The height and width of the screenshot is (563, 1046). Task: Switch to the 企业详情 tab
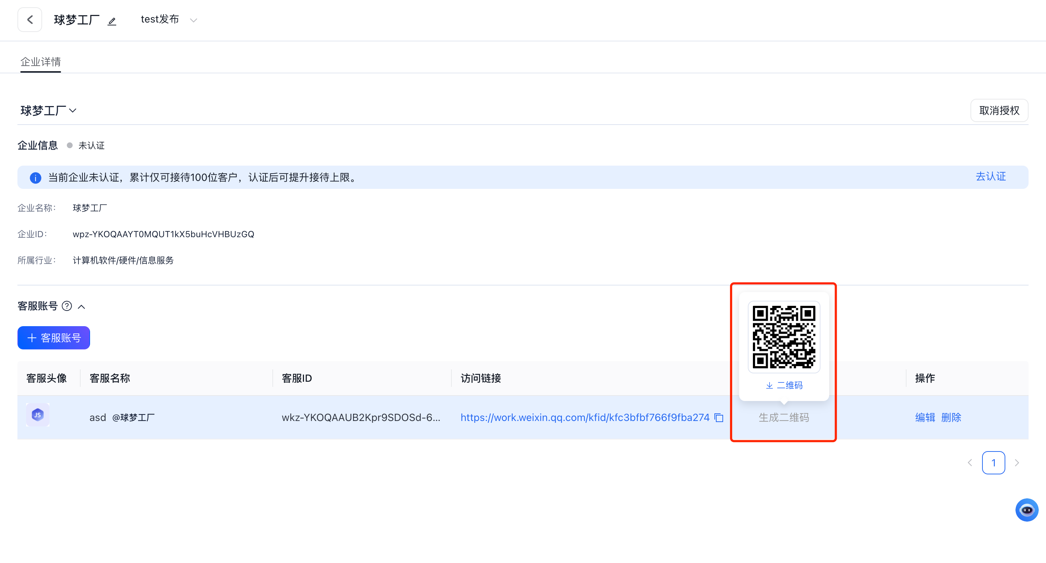41,62
